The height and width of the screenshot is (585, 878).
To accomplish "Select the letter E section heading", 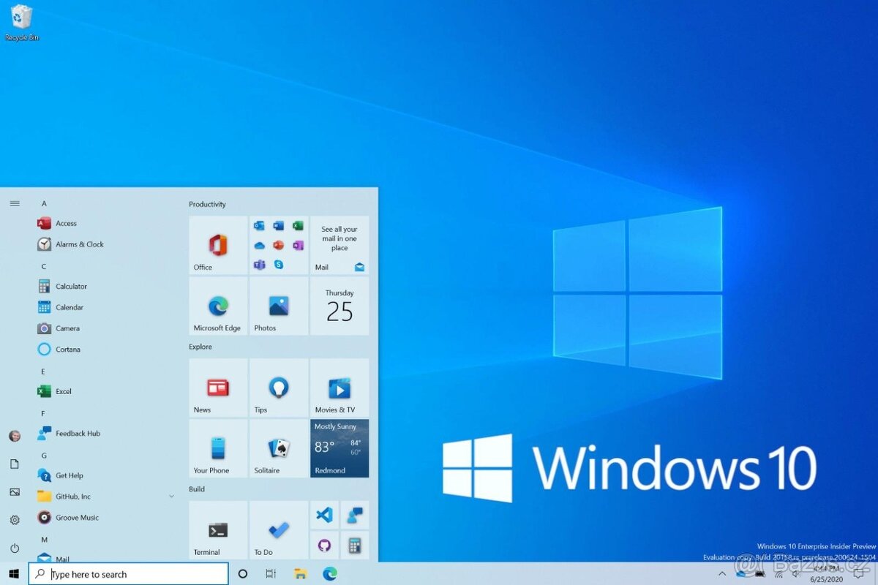I will click(x=44, y=371).
